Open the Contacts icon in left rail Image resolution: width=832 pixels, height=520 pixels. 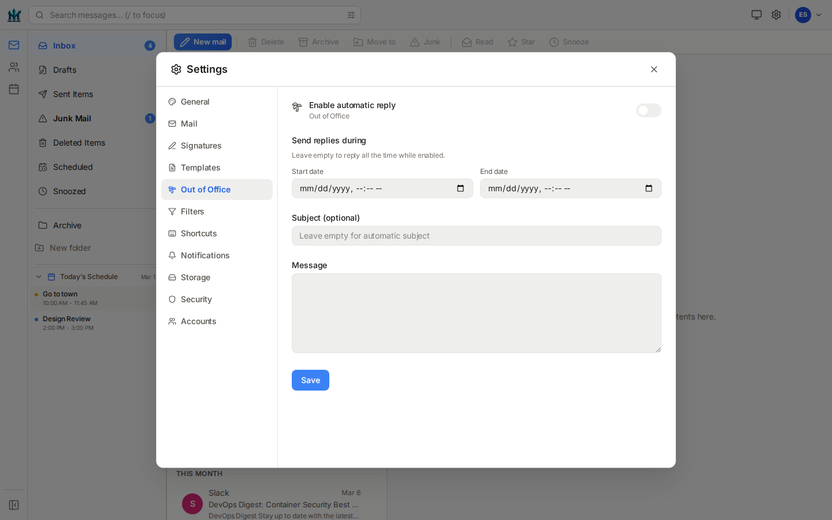coord(14,67)
